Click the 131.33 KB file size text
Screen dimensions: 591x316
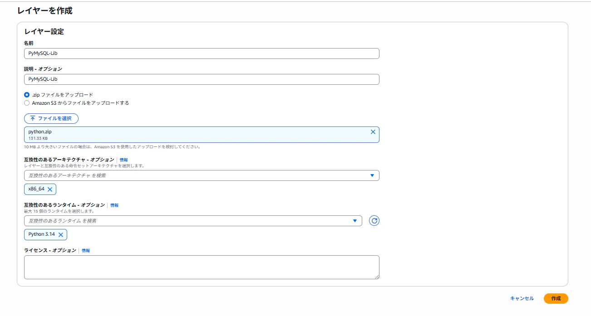pyautogui.click(x=38, y=138)
